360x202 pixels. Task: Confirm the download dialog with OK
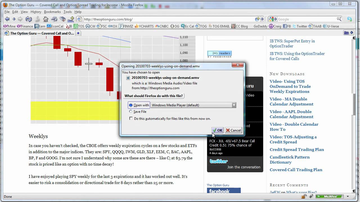[217, 130]
